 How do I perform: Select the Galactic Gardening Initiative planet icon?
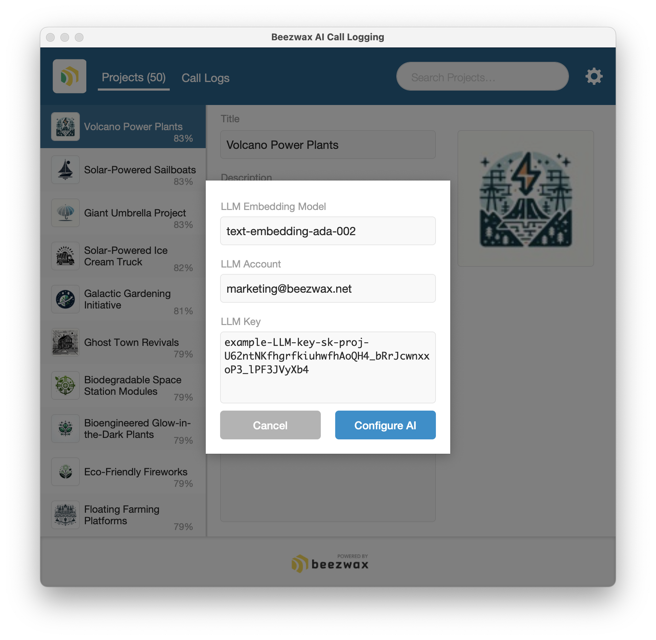point(65,299)
